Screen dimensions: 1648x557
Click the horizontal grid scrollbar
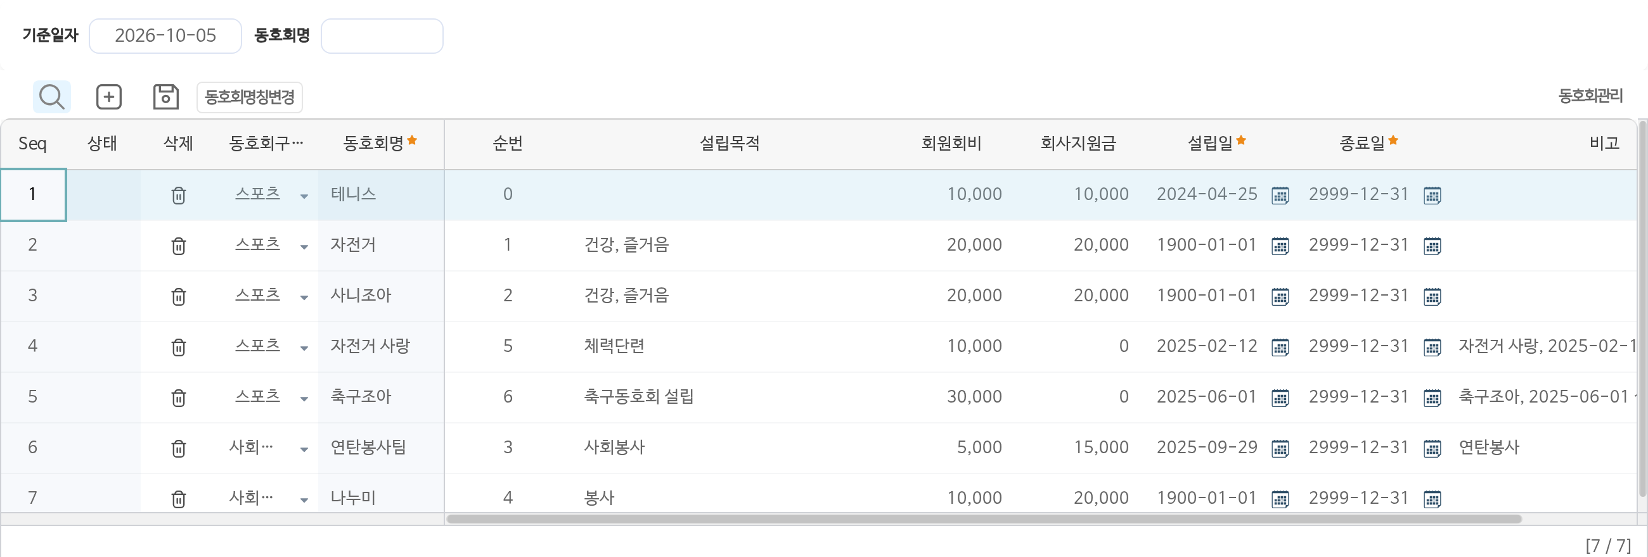983,518
